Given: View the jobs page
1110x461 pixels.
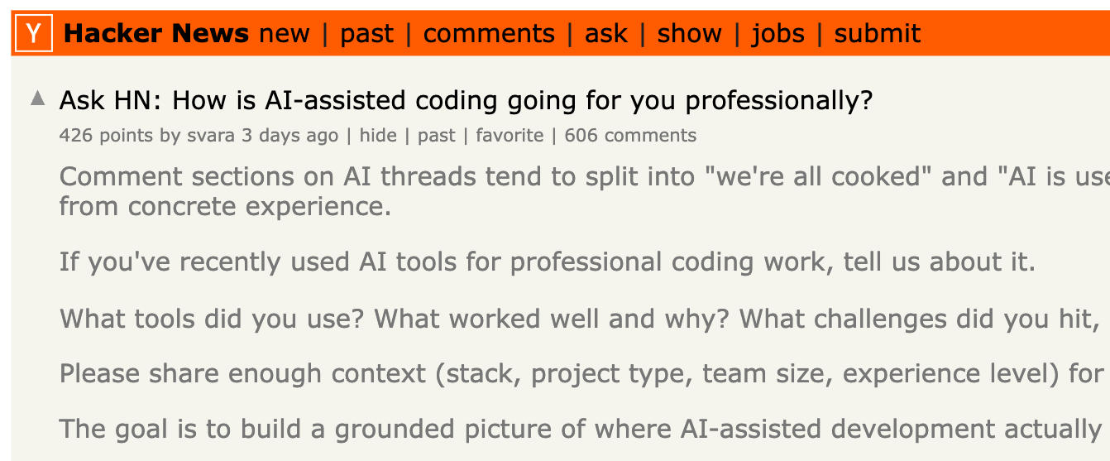Looking at the screenshot, I should [777, 34].
